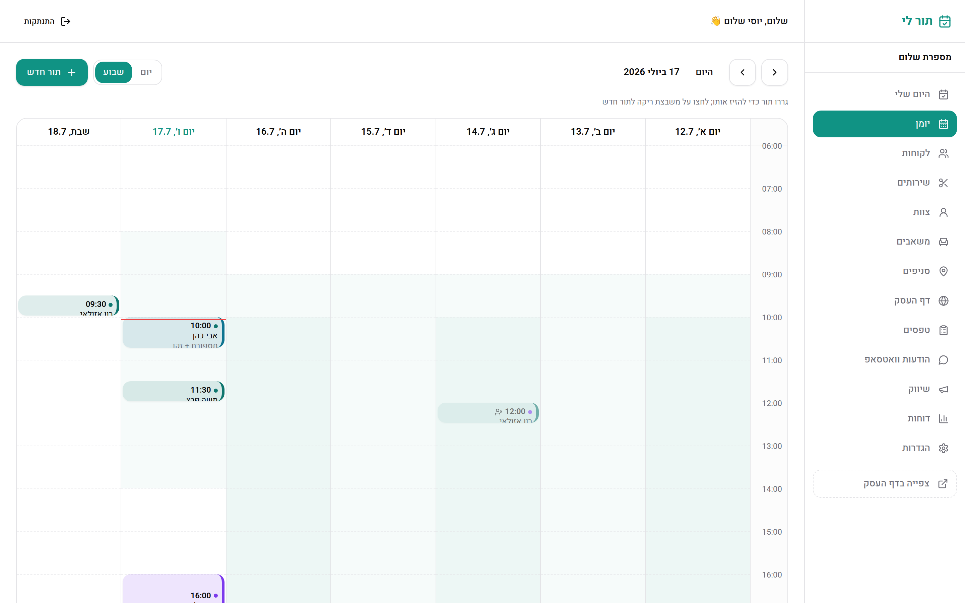Jump to היום today in calendar
Image resolution: width=965 pixels, height=603 pixels.
click(x=704, y=72)
